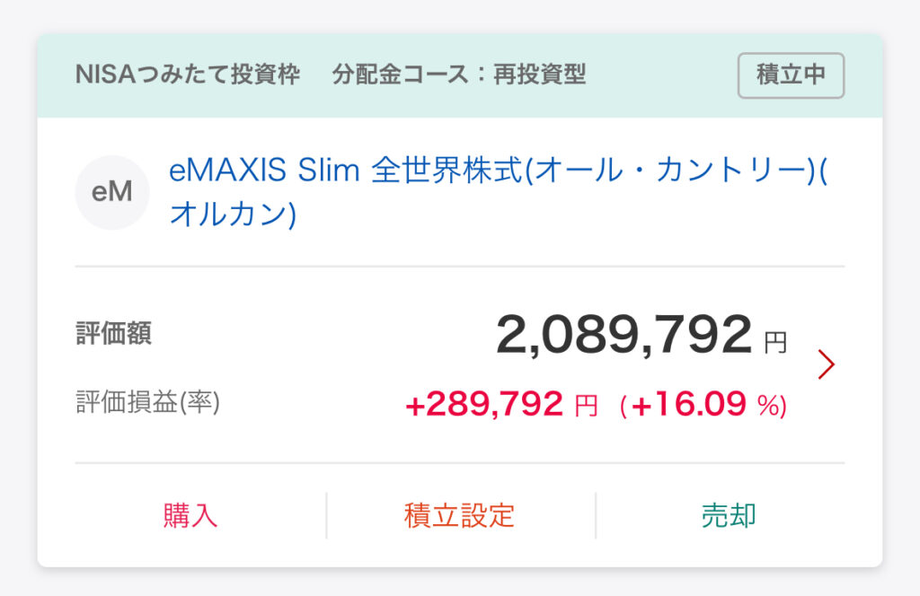Select 売却 to sell the fund
The height and width of the screenshot is (596, 920).
pyautogui.click(x=729, y=516)
